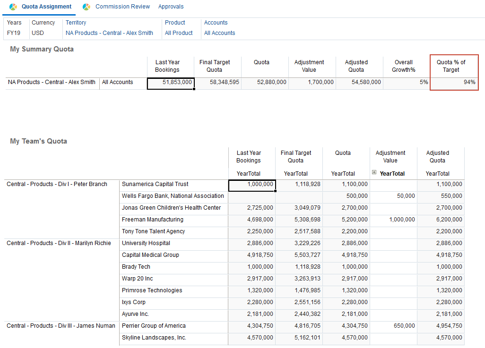This screenshot has height=348, width=485.
Task: Click the Quota Assignment tab pie icon
Action: 13,7
